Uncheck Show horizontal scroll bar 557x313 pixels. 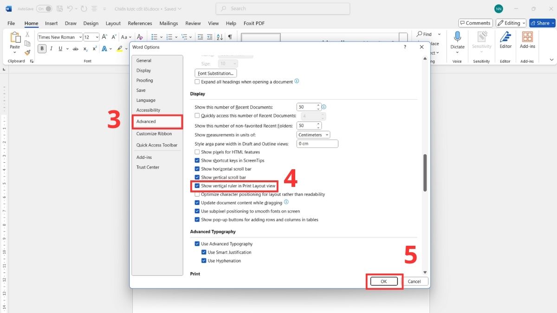point(197,169)
